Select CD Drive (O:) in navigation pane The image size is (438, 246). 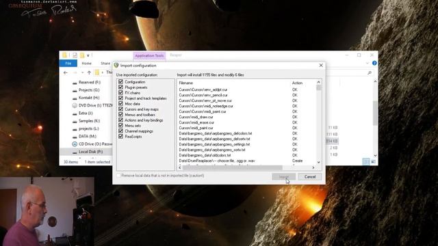(x=92, y=144)
